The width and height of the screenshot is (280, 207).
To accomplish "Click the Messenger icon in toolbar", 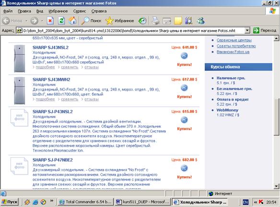I will [201, 21].
